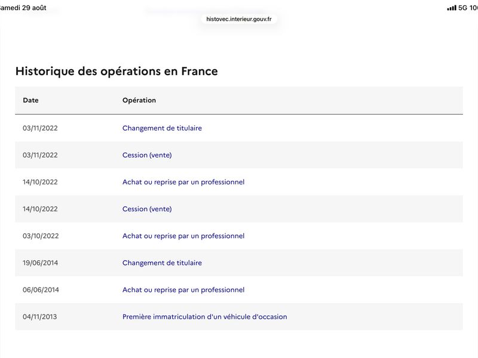Click the Date column header

30,100
